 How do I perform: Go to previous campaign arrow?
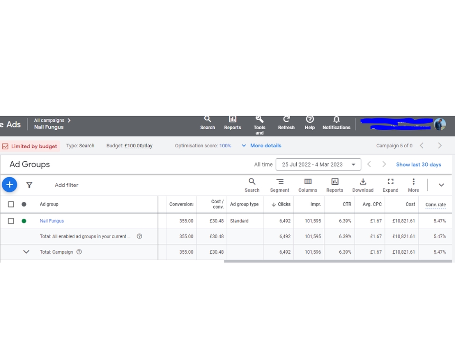pos(422,145)
